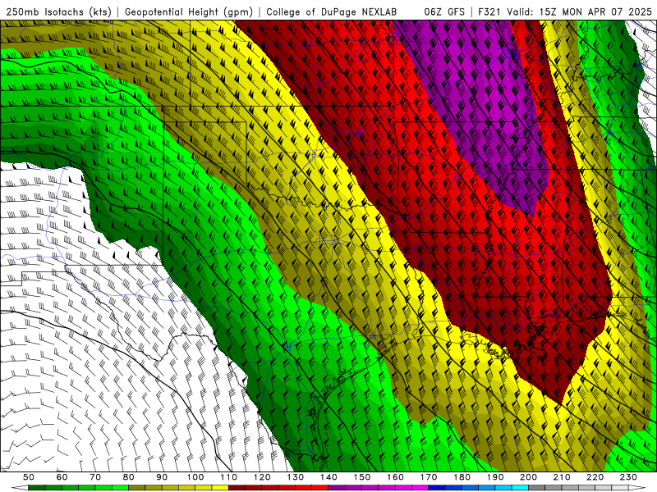Image resolution: width=657 pixels, height=492 pixels.
Task: Click the '250mb Isotachs (kts)' title text
Action: 58,12
